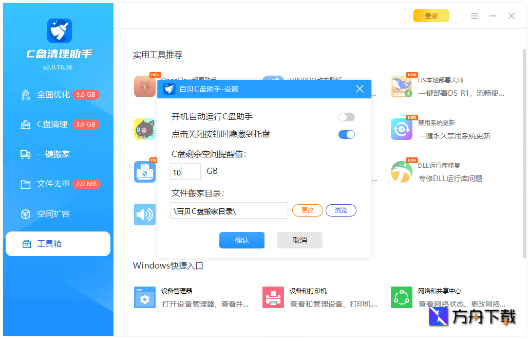Click the 设备和打印机 printer icon
The width and height of the screenshot is (529, 339).
click(273, 297)
